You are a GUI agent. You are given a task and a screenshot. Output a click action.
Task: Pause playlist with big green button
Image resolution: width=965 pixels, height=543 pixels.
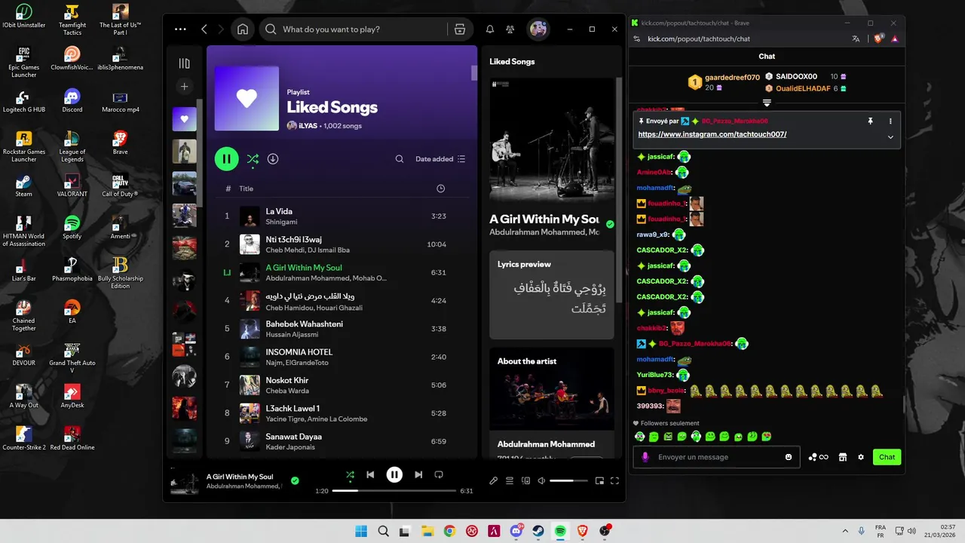(226, 159)
